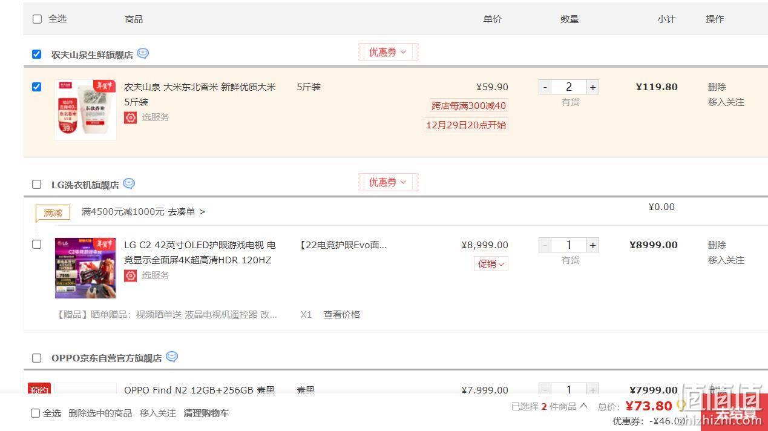Click the LG TV subtotal ¥8999.00
Image resolution: width=768 pixels, height=431 pixels.
[654, 245]
